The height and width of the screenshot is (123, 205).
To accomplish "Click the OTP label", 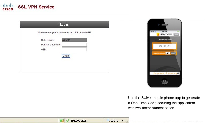I will pyautogui.click(x=43, y=50).
